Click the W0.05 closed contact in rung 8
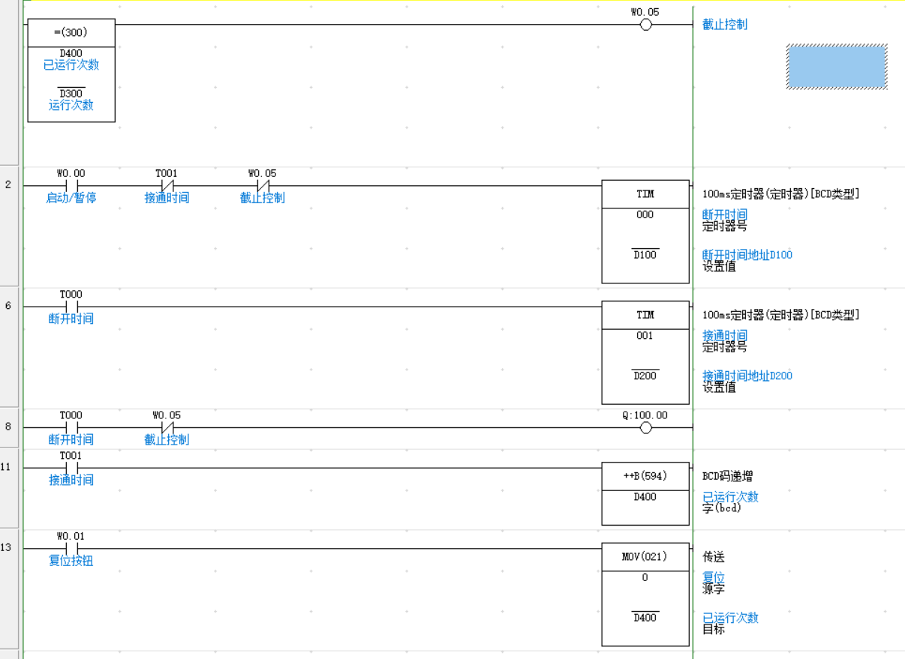The width and height of the screenshot is (905, 659). 167,428
